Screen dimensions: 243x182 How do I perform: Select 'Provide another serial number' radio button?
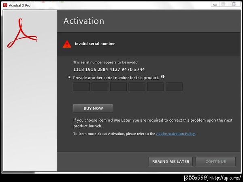coord(69,77)
